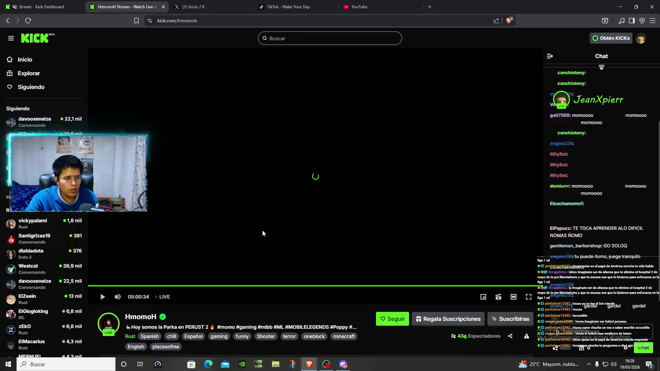660x371 pixels.
Task: Jump to LIVE in the player
Action: tap(162, 297)
